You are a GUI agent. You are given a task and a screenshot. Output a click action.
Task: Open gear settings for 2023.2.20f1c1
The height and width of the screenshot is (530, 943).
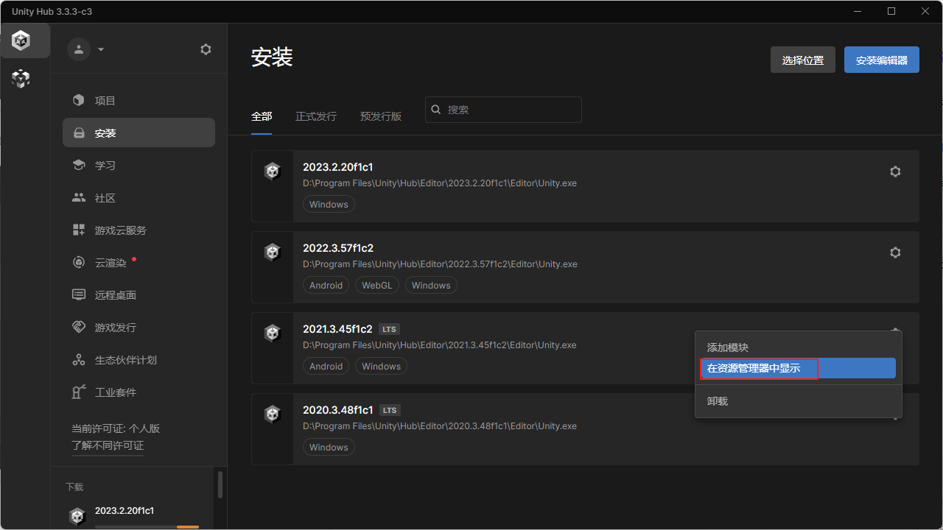point(895,172)
